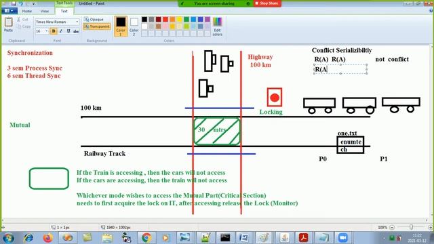Click the Undo icon in quick access toolbar
Image resolution: width=434 pixels, height=244 pixels.
point(21,3)
